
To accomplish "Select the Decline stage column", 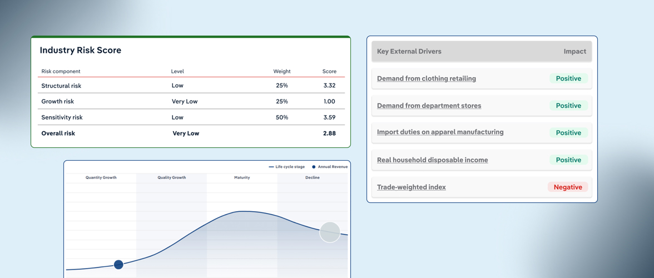I will click(312, 178).
